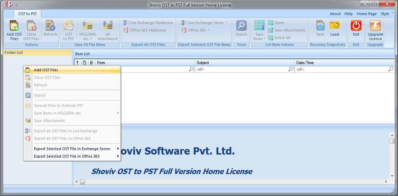Click the OST to PST export icon
The height and width of the screenshot is (196, 398).
(x=69, y=26)
